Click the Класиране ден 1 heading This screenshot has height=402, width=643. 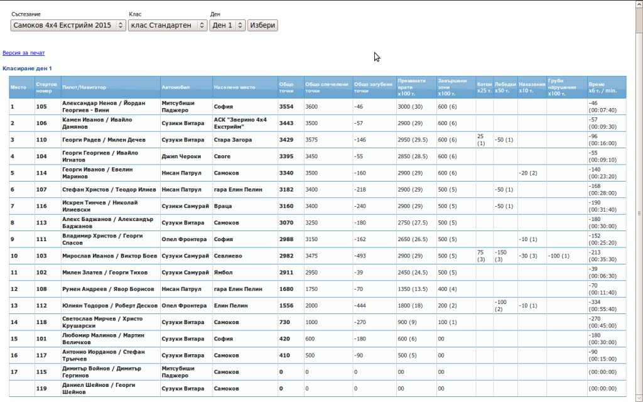point(27,68)
